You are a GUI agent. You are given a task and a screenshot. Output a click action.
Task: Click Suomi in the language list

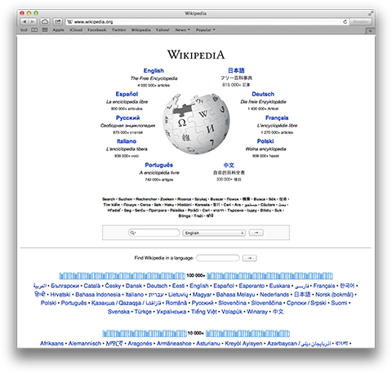click(x=339, y=303)
